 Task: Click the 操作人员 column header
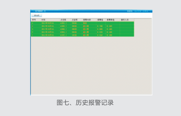coord(127,20)
